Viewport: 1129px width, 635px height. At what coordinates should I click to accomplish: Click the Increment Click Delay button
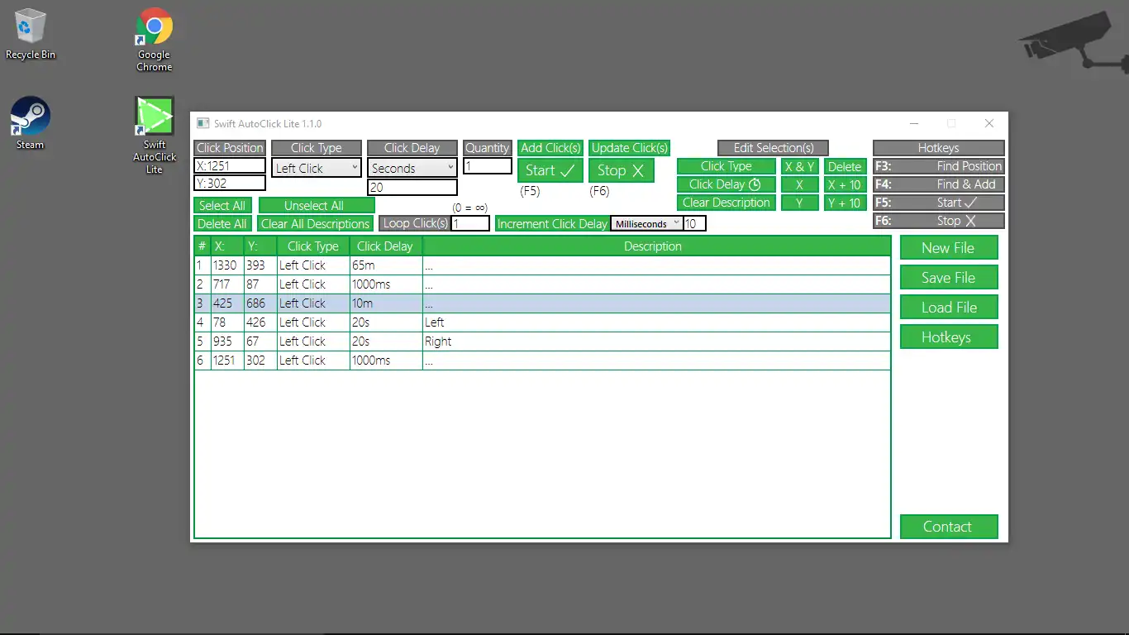click(x=553, y=223)
